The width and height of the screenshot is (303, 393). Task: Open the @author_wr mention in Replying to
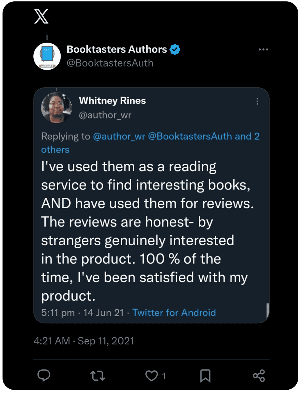119,136
